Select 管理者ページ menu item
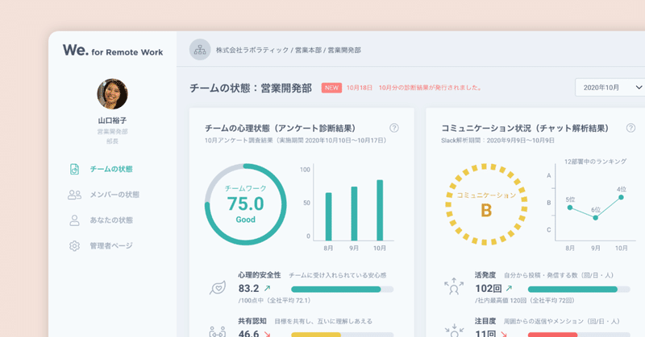This screenshot has height=337, width=645. [111, 245]
